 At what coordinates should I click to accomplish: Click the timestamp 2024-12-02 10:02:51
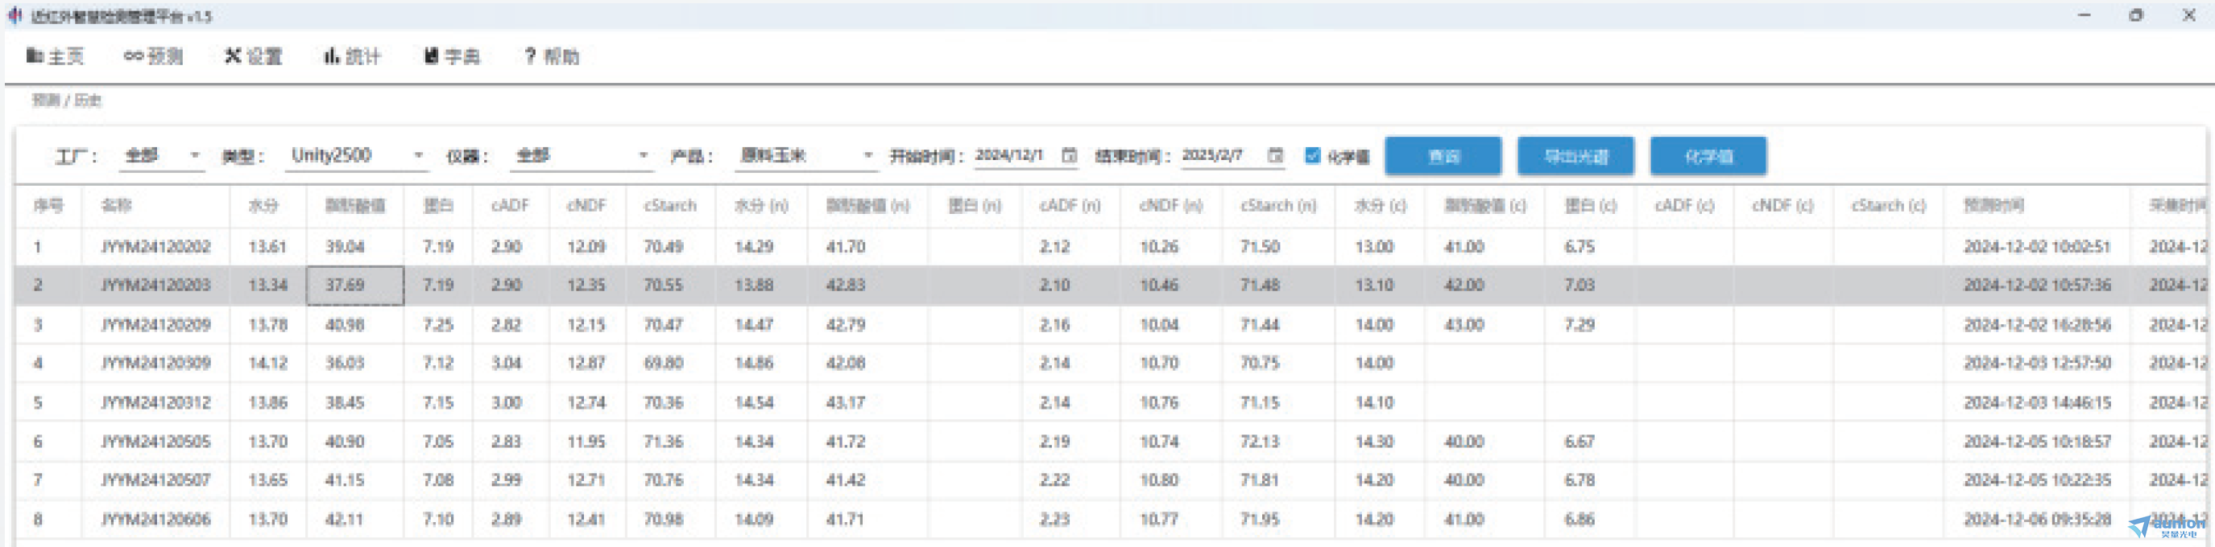(2037, 247)
